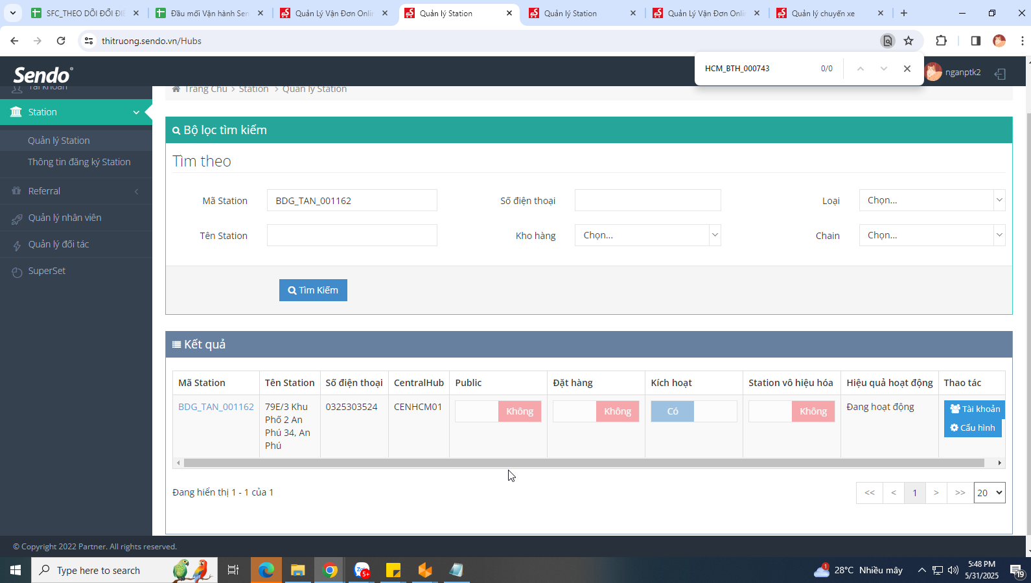
Task: Click the horizontal scrollbar of results table
Action: [x=584, y=463]
